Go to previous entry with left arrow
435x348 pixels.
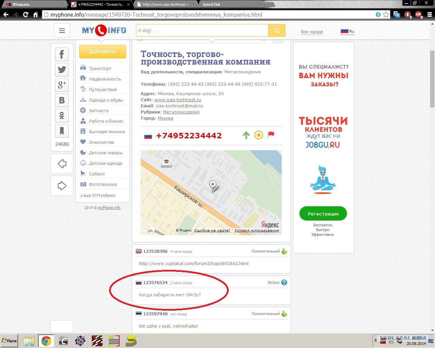coord(62,164)
